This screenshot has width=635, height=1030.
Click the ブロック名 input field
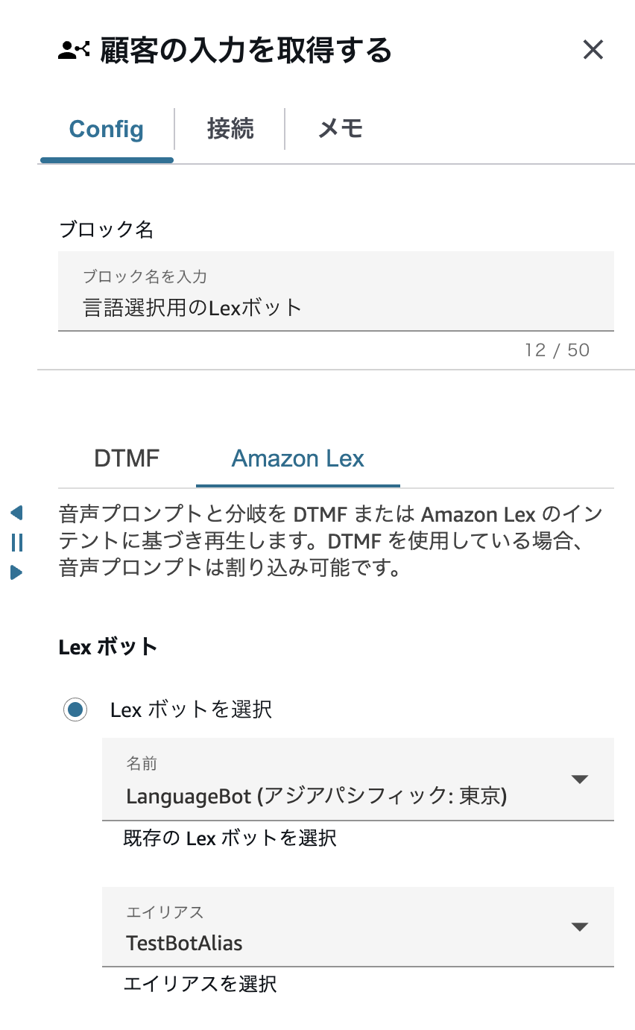point(335,306)
